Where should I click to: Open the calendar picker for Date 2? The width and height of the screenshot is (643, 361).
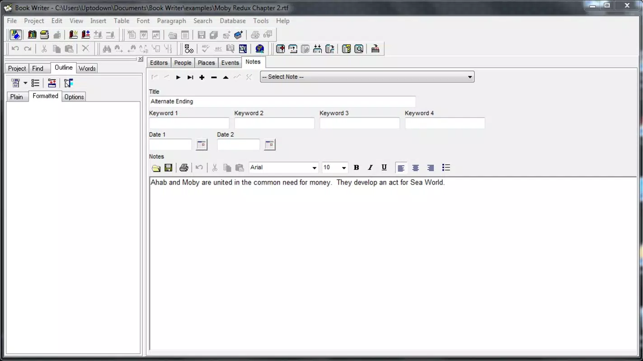tap(270, 145)
